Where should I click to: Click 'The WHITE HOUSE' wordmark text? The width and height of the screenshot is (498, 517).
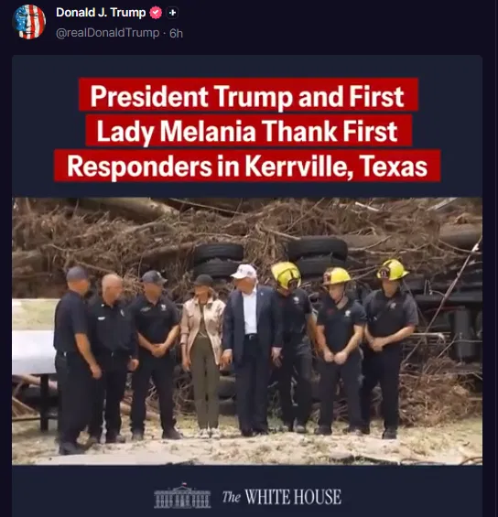point(282,497)
